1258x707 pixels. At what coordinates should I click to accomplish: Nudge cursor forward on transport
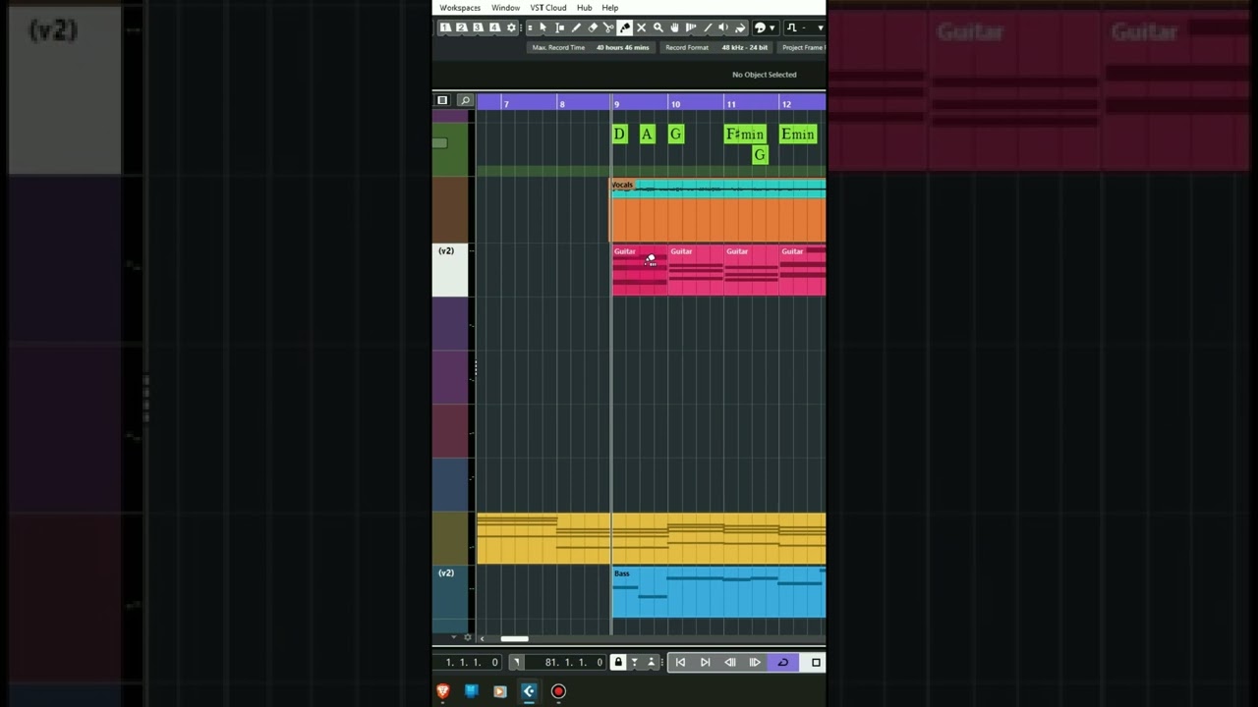[x=755, y=662]
